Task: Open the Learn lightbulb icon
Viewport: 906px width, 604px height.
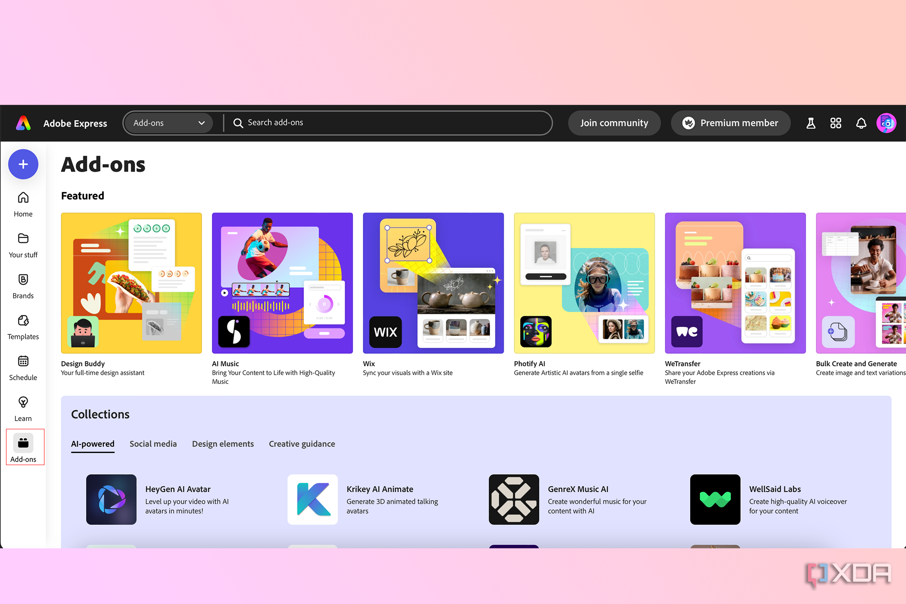Action: click(x=23, y=402)
